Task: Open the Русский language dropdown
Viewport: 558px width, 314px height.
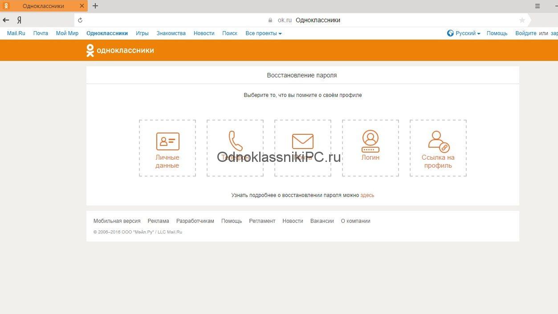Action: pyautogui.click(x=464, y=33)
